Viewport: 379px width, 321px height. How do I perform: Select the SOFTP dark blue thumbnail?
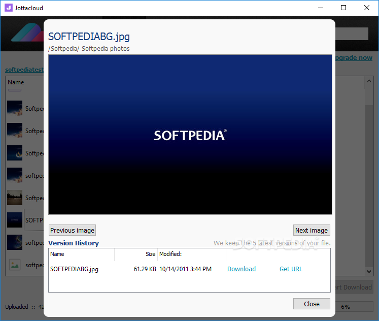15,220
